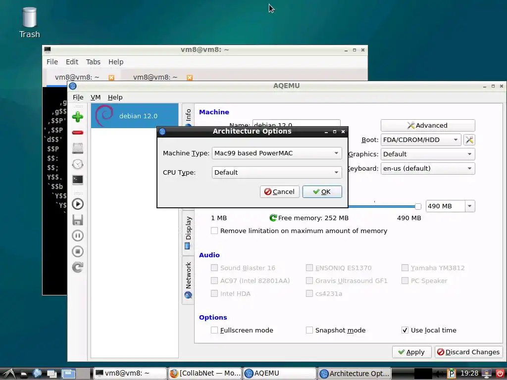Save VM state with the floppy disk icon
The height and width of the screenshot is (380, 507).
tap(78, 220)
